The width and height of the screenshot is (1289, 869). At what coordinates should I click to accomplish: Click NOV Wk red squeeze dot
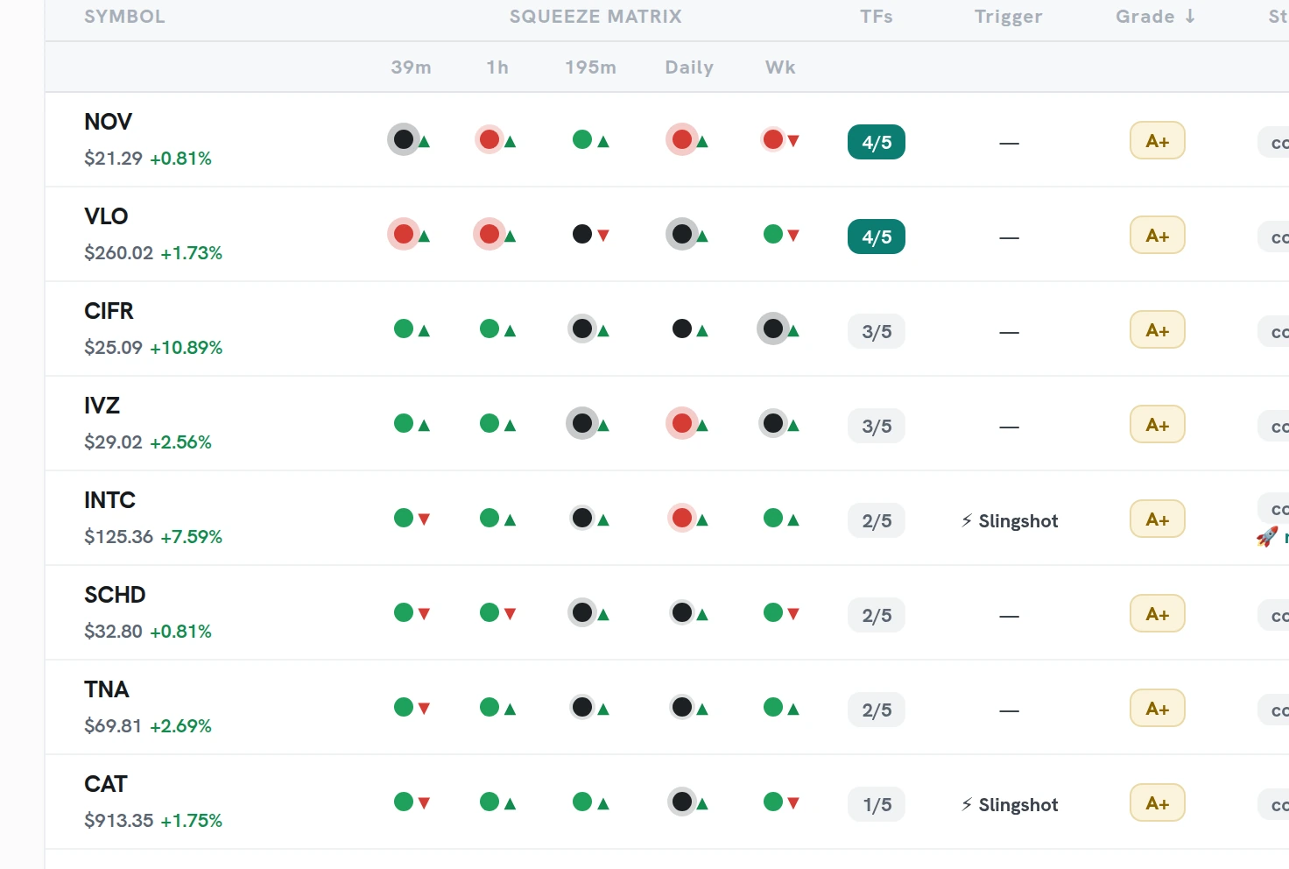point(773,139)
